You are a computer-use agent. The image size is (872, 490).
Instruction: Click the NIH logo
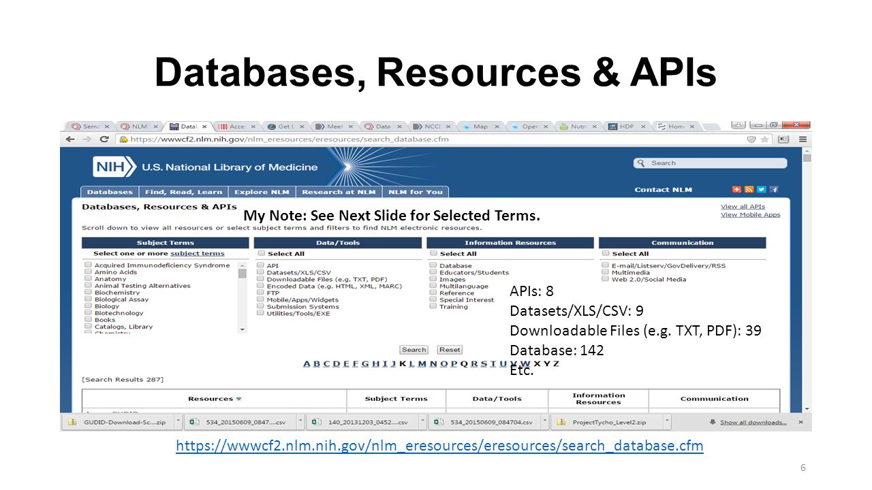click(x=114, y=167)
